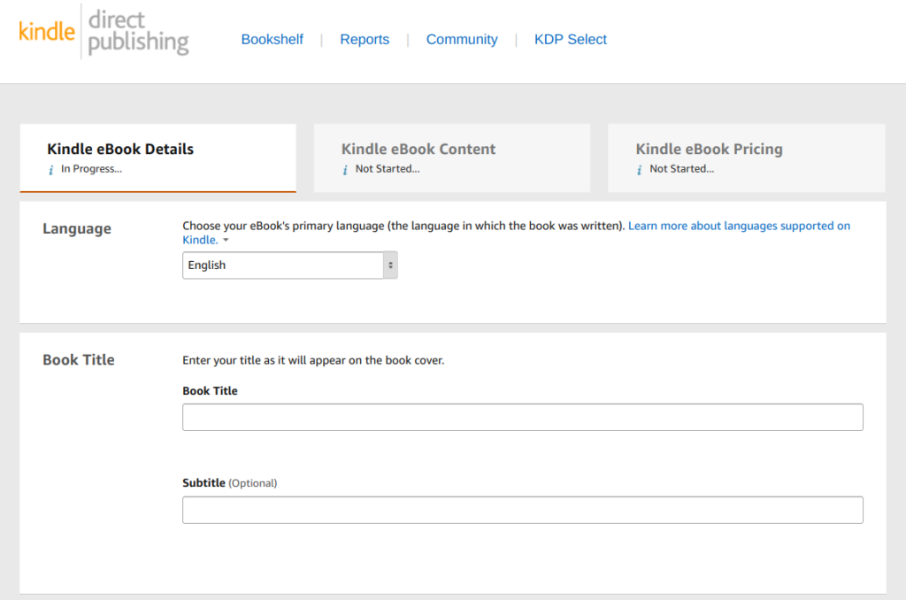Open the Reports page
This screenshot has width=906, height=600.
coord(365,39)
